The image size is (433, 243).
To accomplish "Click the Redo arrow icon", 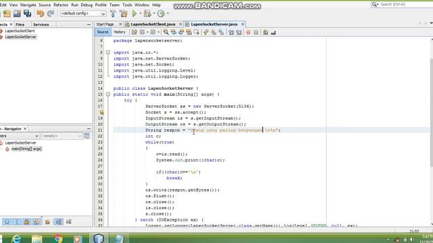I will (51, 13).
